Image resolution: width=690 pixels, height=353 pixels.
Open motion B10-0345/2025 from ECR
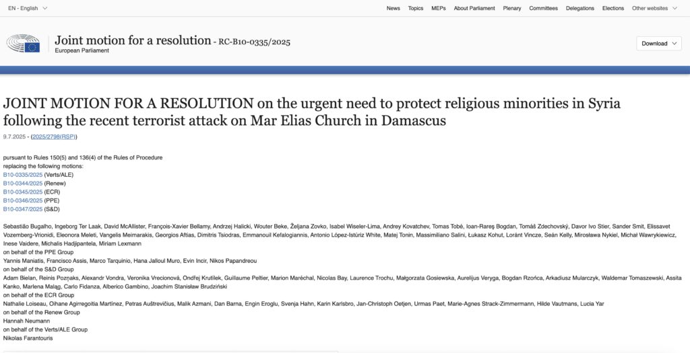click(22, 192)
